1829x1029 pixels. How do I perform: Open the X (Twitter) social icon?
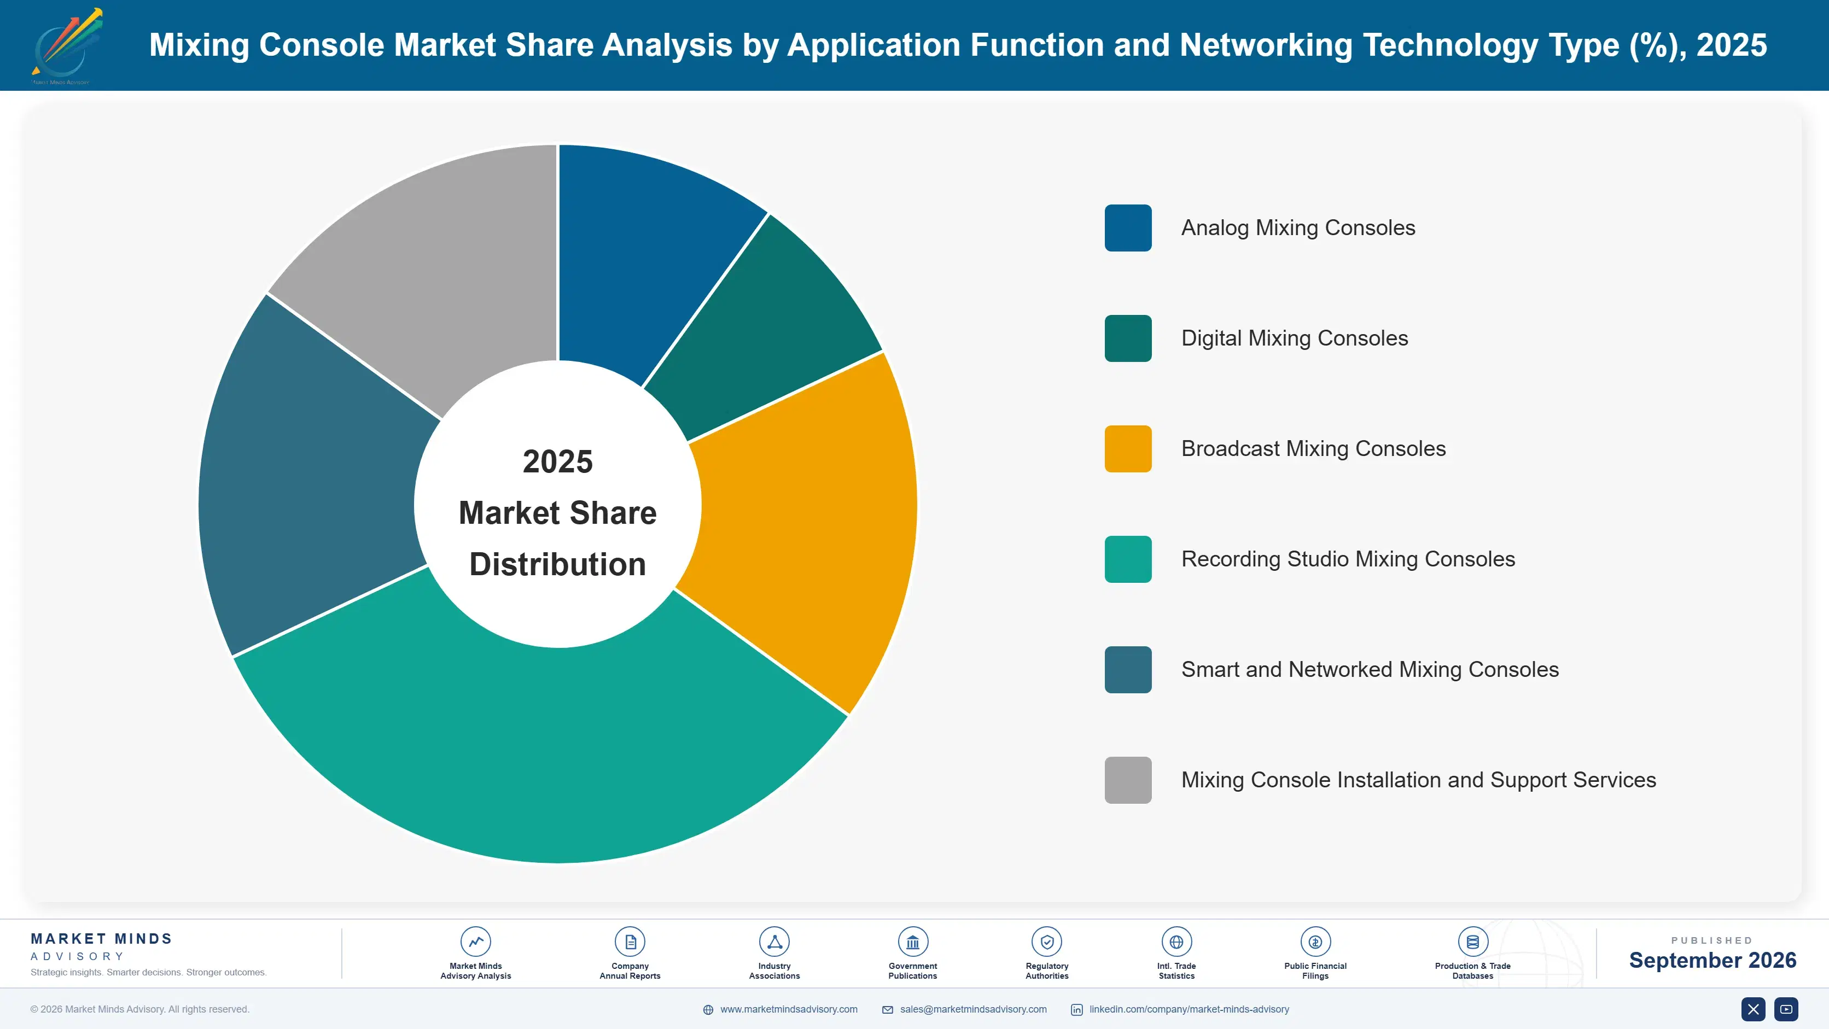tap(1753, 1009)
